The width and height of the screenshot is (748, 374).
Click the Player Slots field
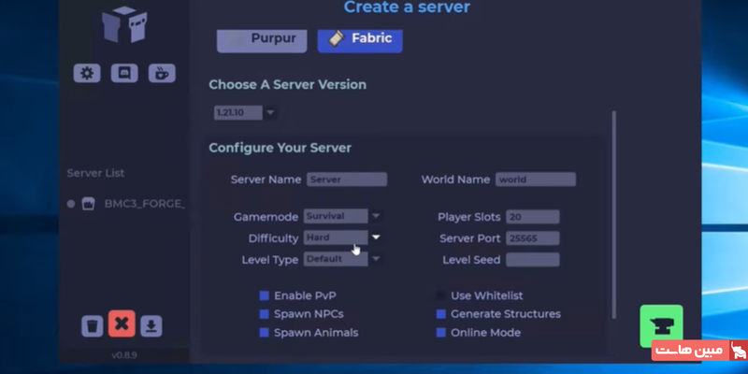point(533,217)
